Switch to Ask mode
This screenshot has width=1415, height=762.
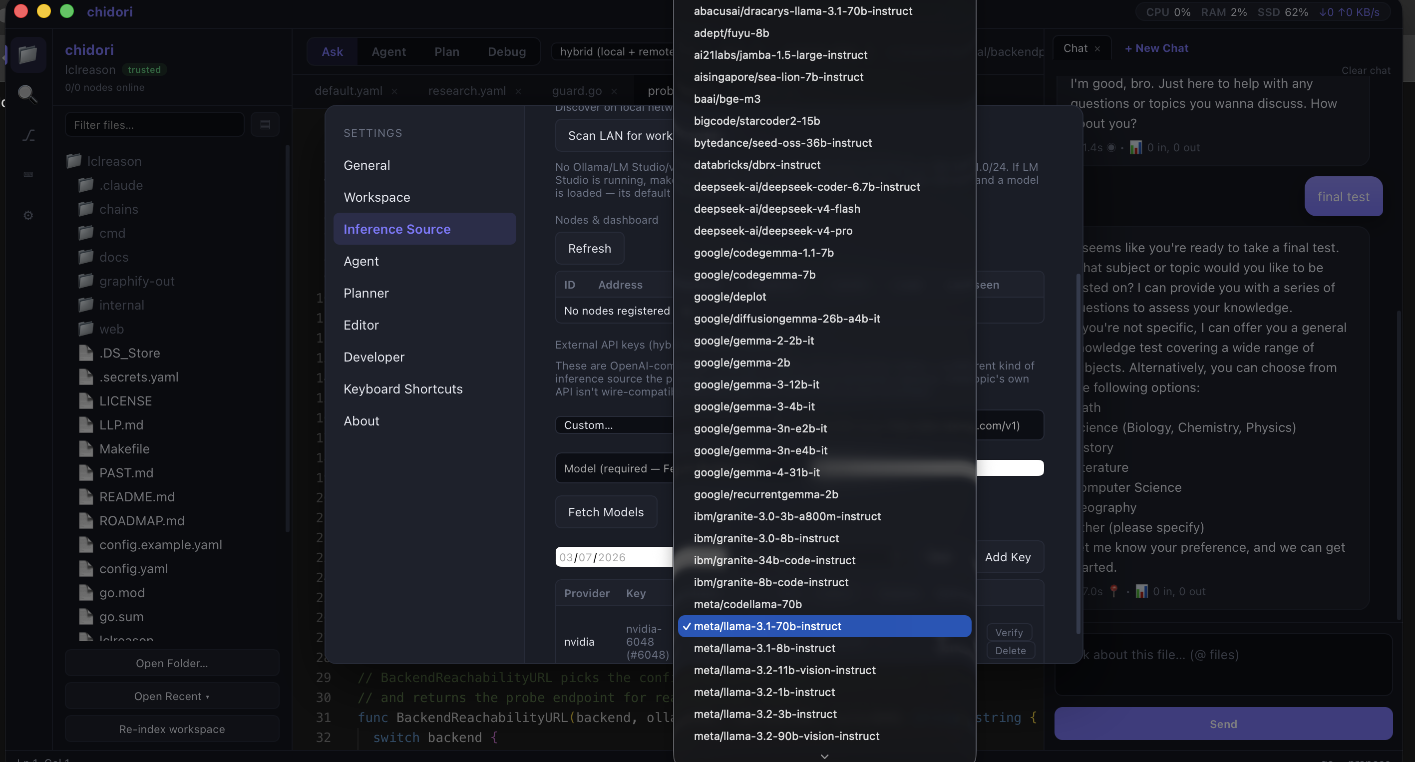[x=332, y=51]
